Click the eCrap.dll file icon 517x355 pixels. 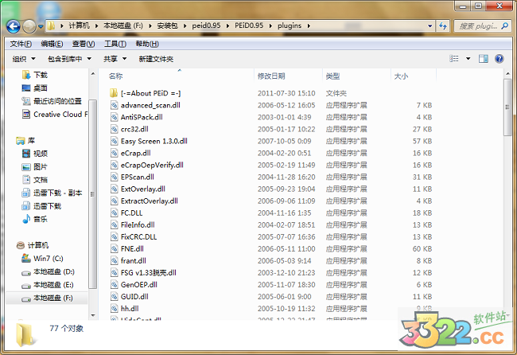pyautogui.click(x=114, y=153)
